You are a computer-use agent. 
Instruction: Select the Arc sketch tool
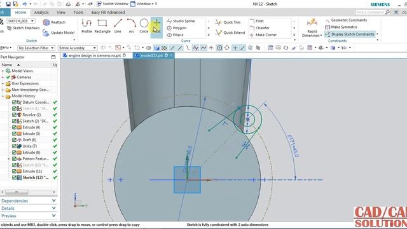click(x=132, y=26)
